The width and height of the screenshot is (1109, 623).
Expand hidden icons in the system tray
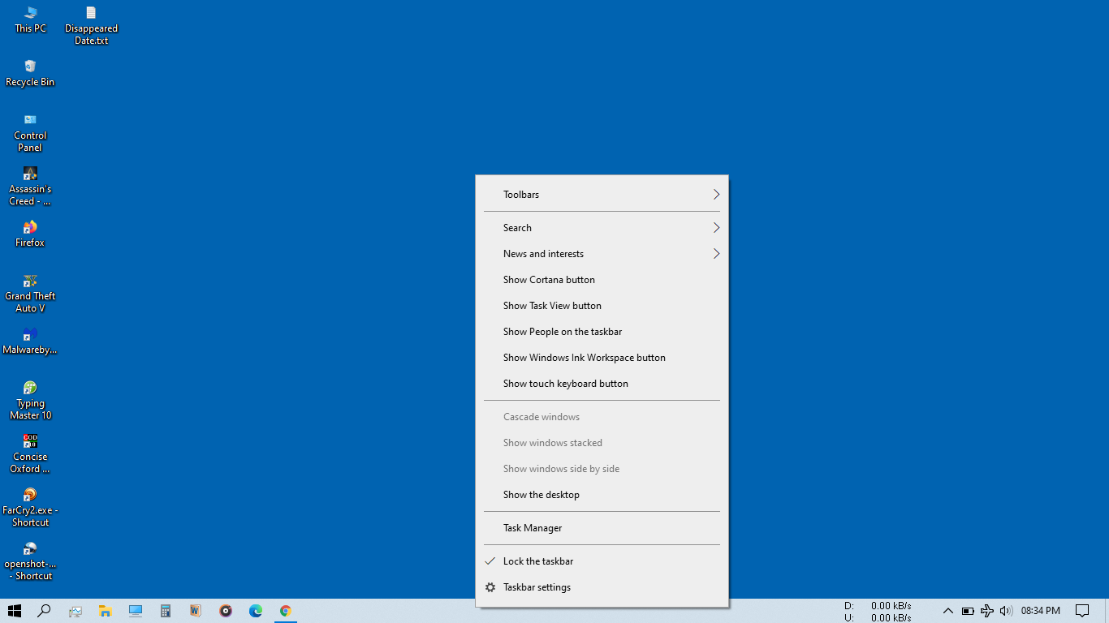[947, 611]
